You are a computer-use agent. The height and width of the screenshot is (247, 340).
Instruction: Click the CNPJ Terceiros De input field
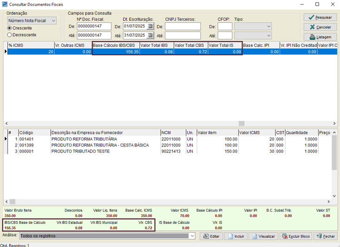(183, 26)
